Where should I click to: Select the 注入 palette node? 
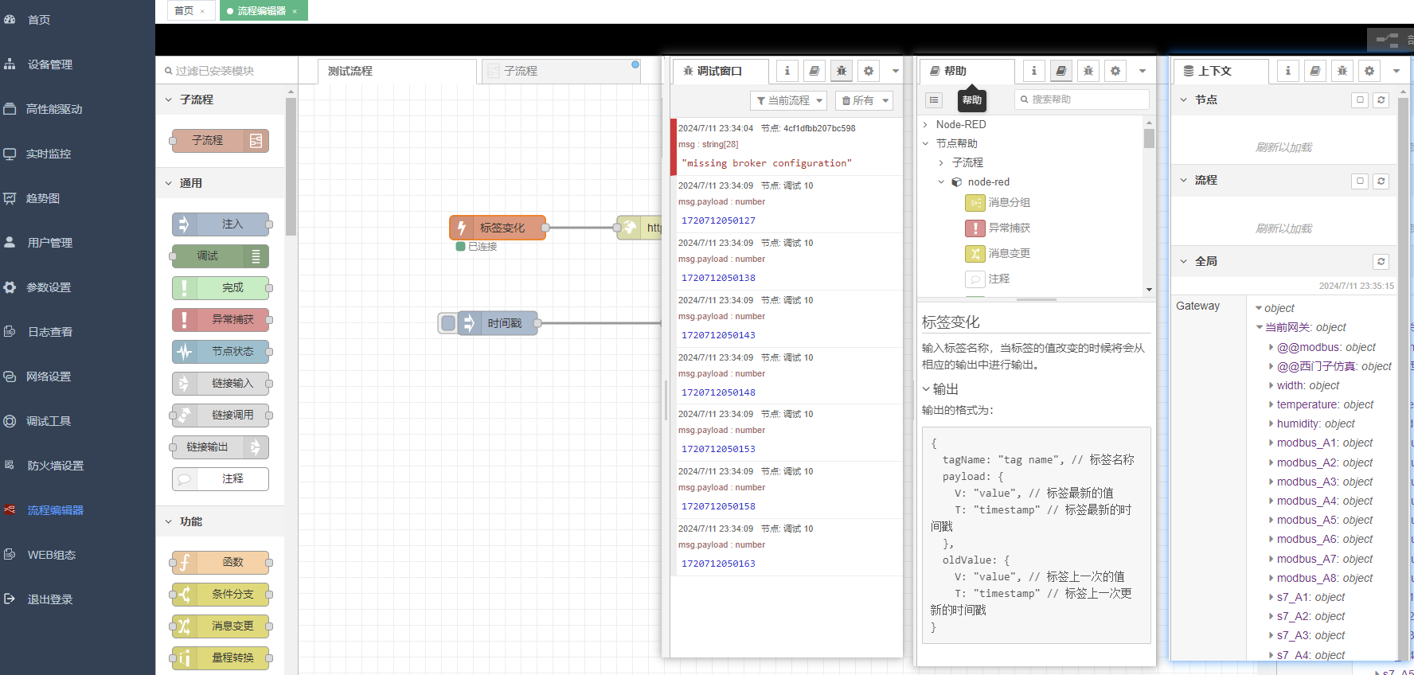point(221,224)
